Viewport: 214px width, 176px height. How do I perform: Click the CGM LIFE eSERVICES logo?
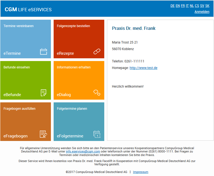28,10
